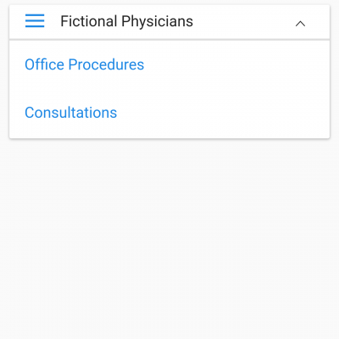The image size is (339, 339).
Task: Toggle the blue menu bars icon
Action: pos(35,21)
